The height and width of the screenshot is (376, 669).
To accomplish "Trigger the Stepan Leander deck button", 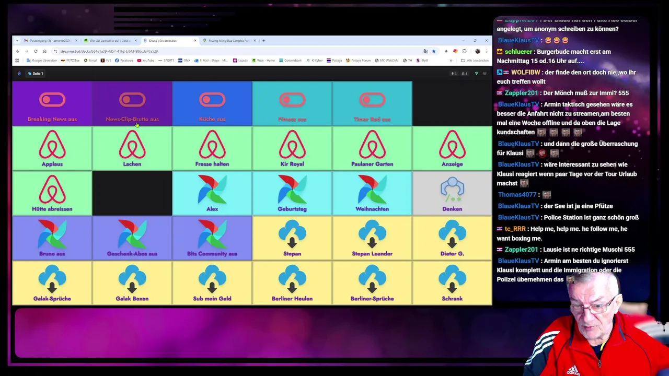I will [372, 238].
